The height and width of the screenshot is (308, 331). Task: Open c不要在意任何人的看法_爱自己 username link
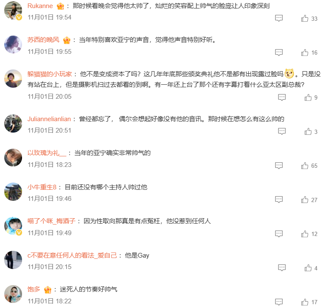[72, 255]
